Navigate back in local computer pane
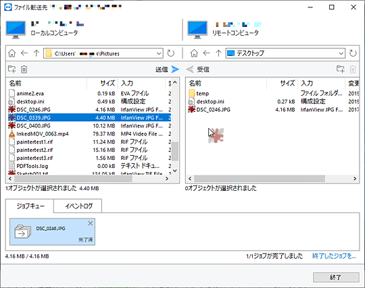The width and height of the screenshot is (365, 288). point(24,53)
